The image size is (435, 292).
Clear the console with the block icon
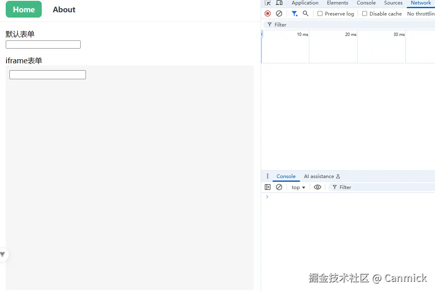click(x=279, y=187)
